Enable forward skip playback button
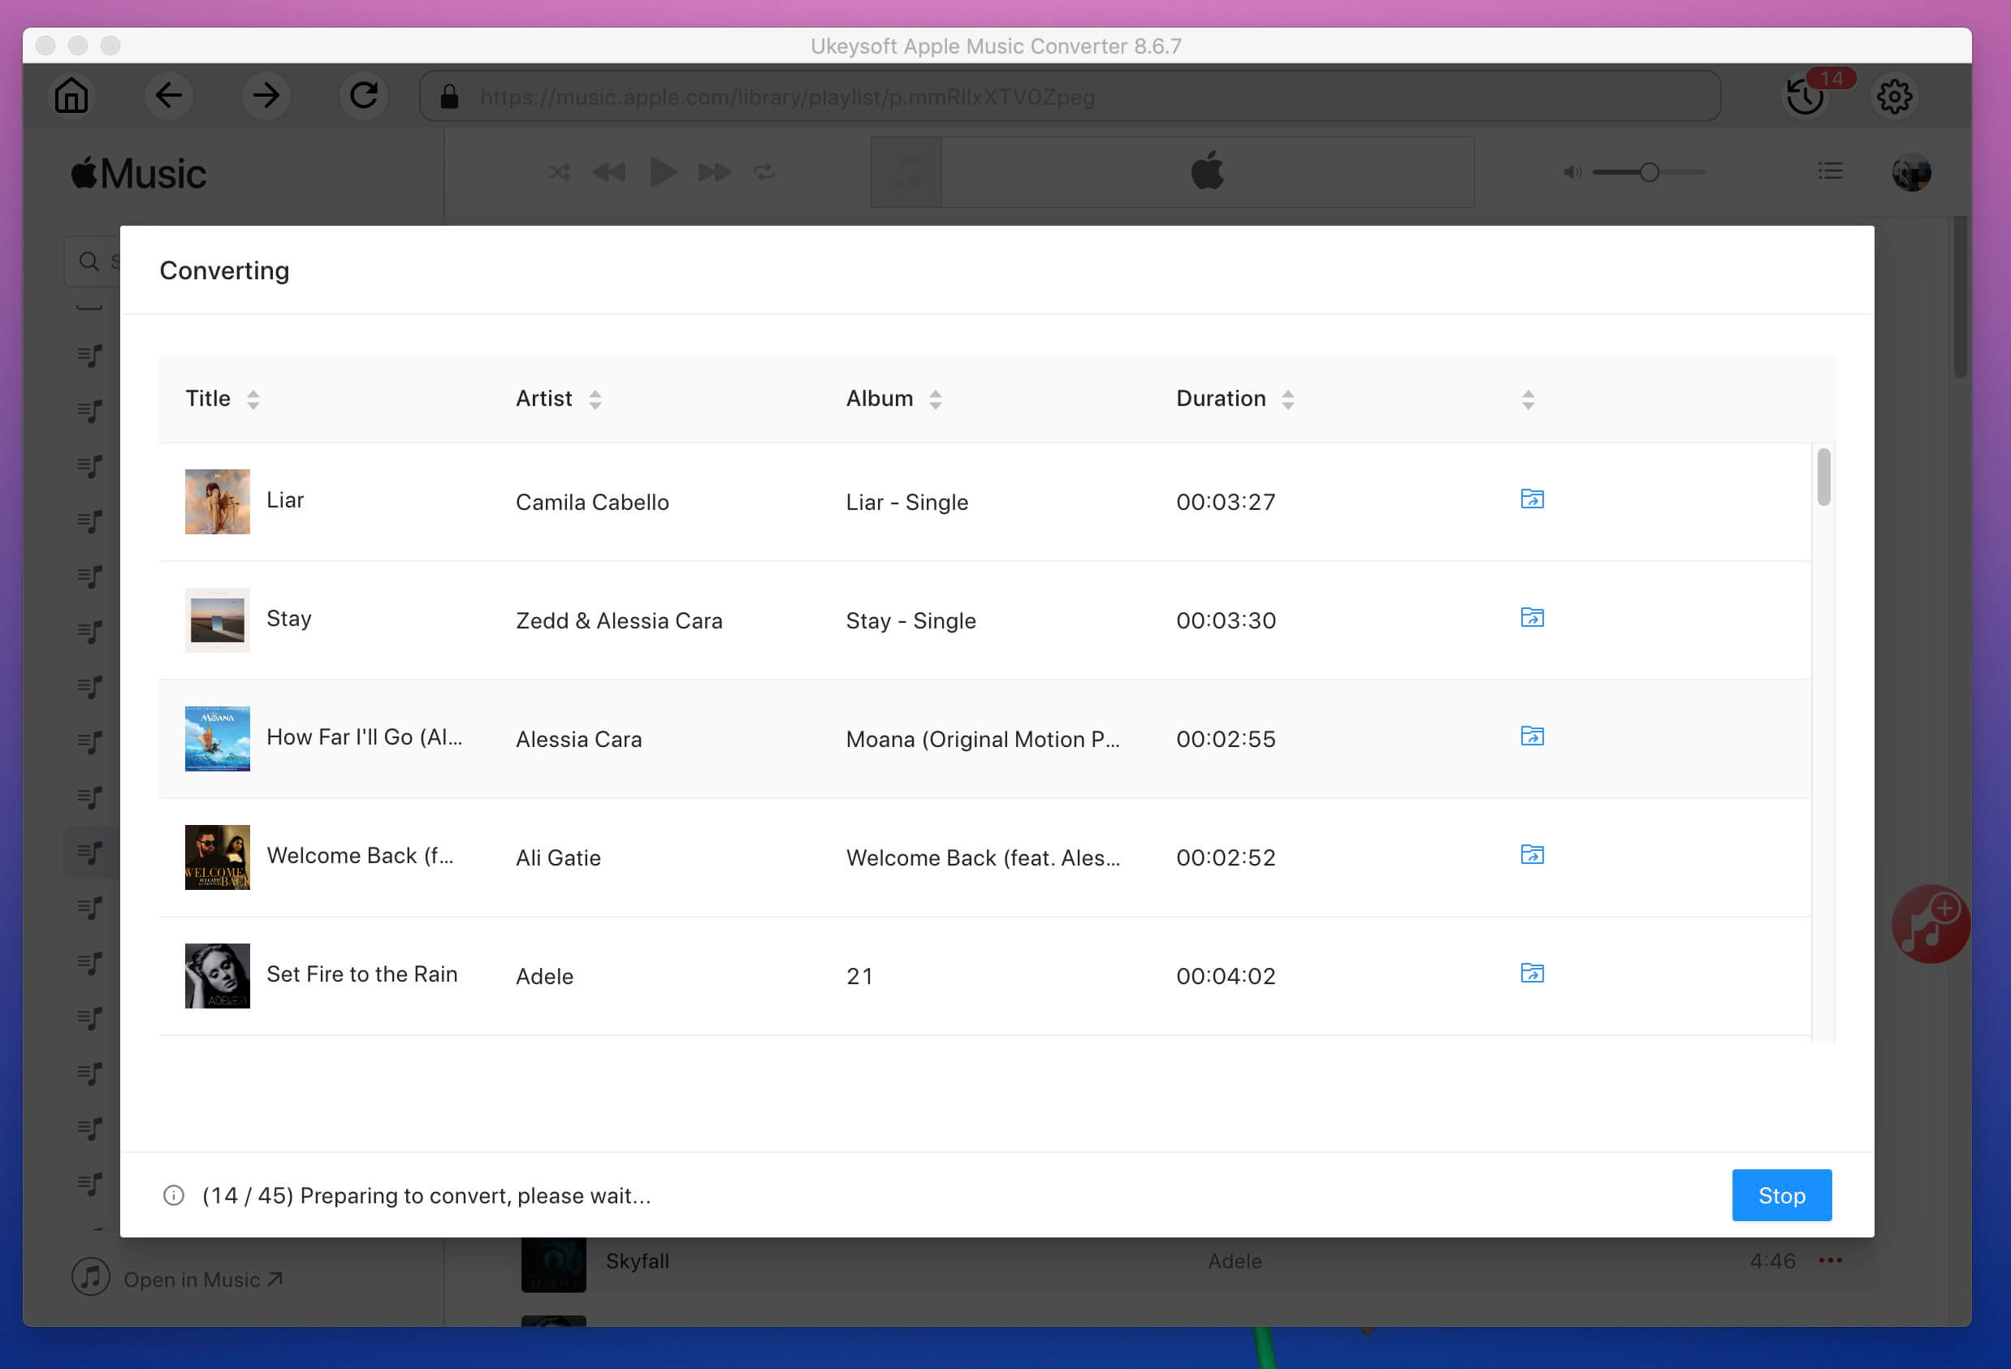This screenshot has width=2011, height=1369. click(x=712, y=171)
